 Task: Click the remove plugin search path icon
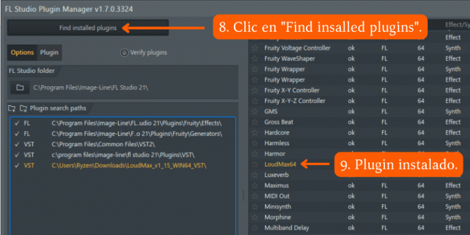pyautogui.click(x=23, y=108)
